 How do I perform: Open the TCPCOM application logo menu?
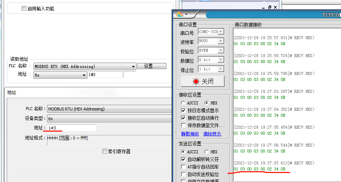coord(182,14)
